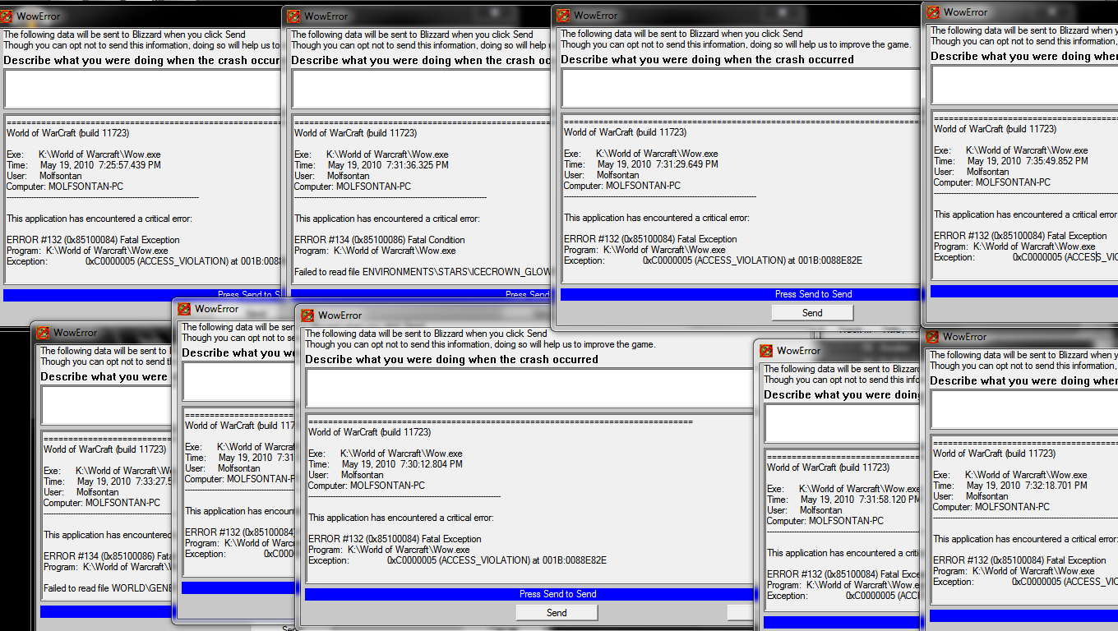The image size is (1118, 631).
Task: Click the title bar icon of the 7:31:36 crash window
Action: pos(293,16)
